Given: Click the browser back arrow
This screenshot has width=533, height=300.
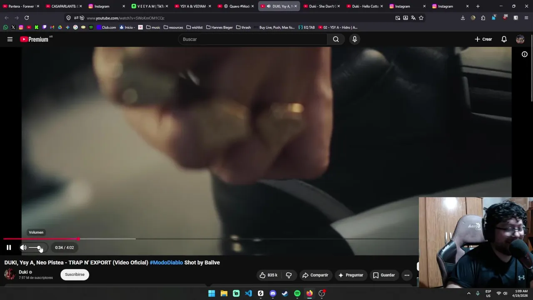Looking at the screenshot, I should click(7, 18).
